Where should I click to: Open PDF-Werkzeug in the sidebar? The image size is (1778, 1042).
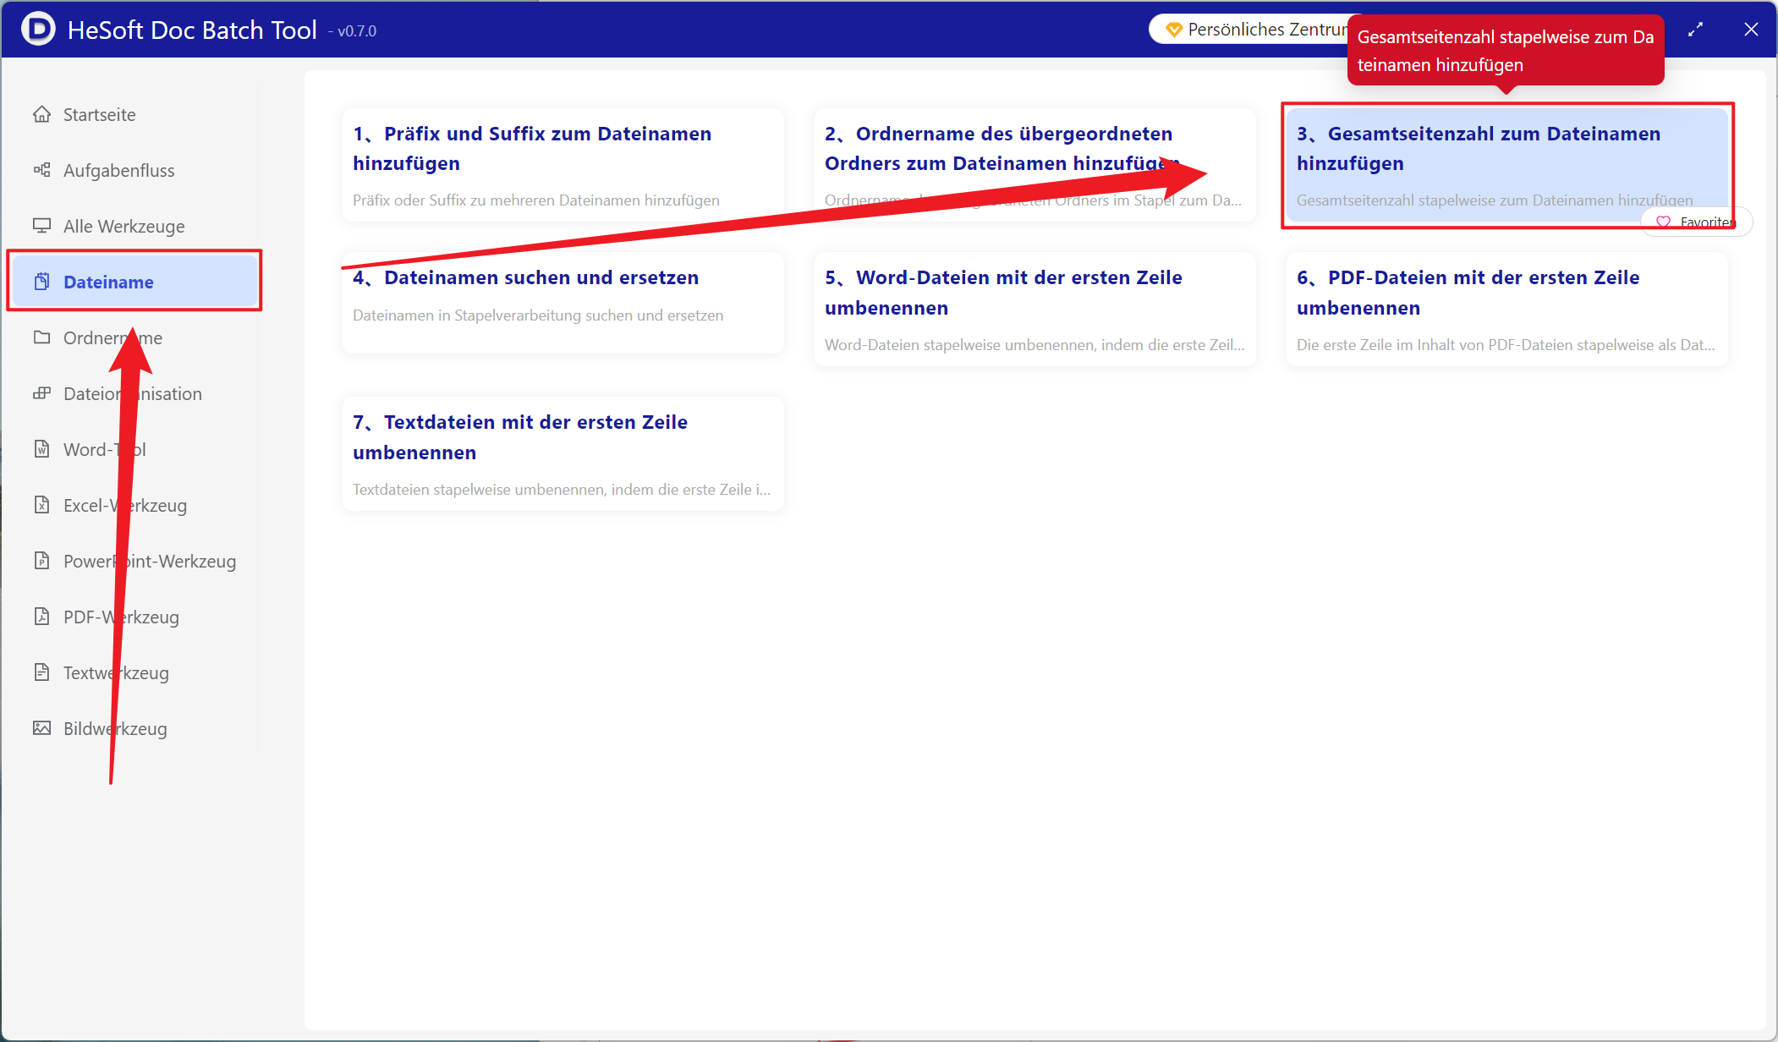tap(134, 617)
